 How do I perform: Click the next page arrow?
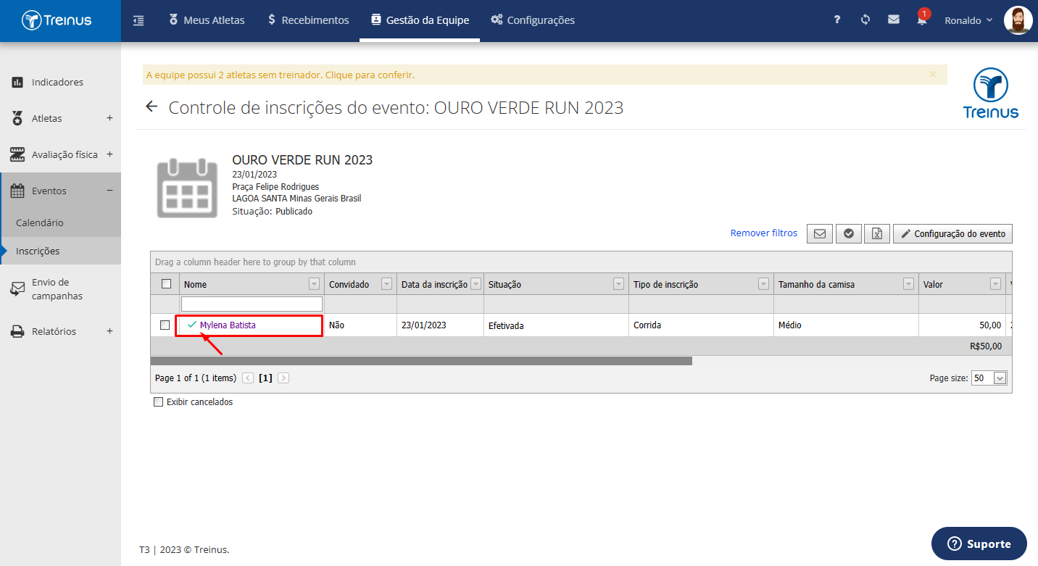pyautogui.click(x=283, y=378)
